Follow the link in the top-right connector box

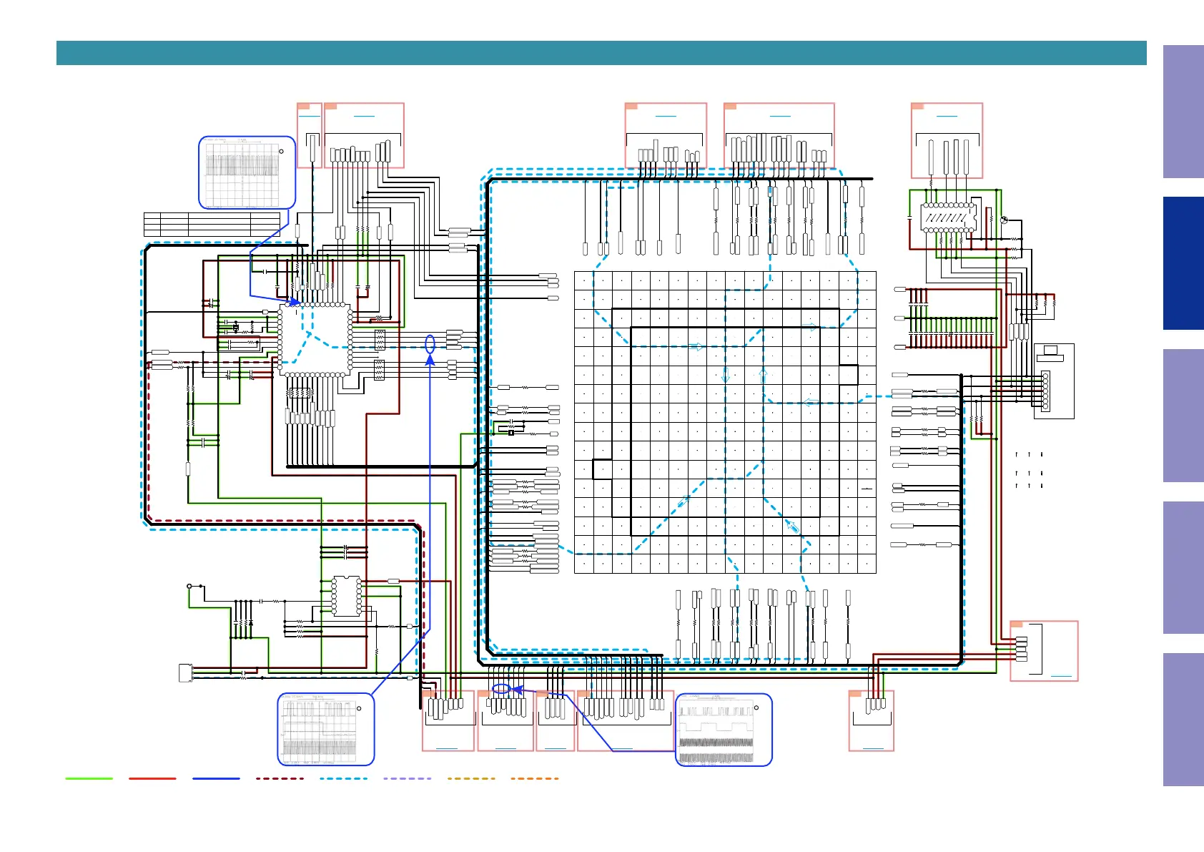pyautogui.click(x=946, y=115)
